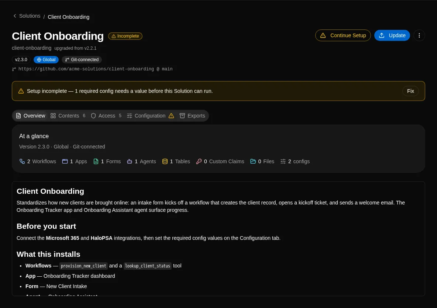437x308 pixels.
Task: Click the Tables database icon
Action: coord(165,161)
